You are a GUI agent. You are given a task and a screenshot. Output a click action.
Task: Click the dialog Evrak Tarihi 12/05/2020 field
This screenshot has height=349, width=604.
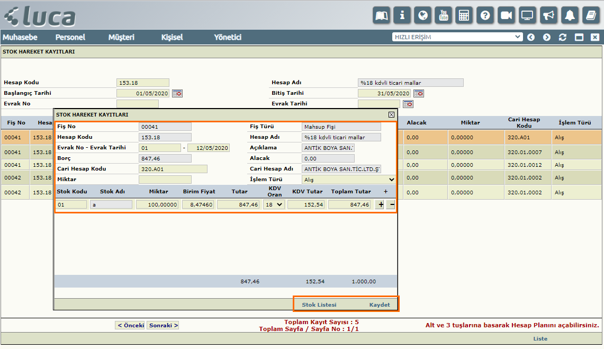[x=209, y=148]
